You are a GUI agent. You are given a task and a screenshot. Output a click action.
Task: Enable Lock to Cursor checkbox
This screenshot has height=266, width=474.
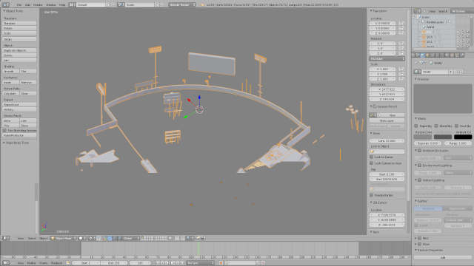(x=372, y=157)
